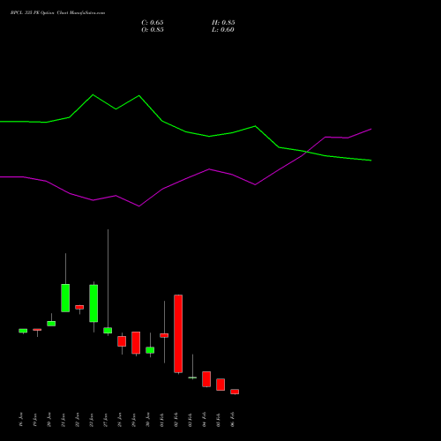Select the green candle with long wick at 27 Jan

pos(108,331)
